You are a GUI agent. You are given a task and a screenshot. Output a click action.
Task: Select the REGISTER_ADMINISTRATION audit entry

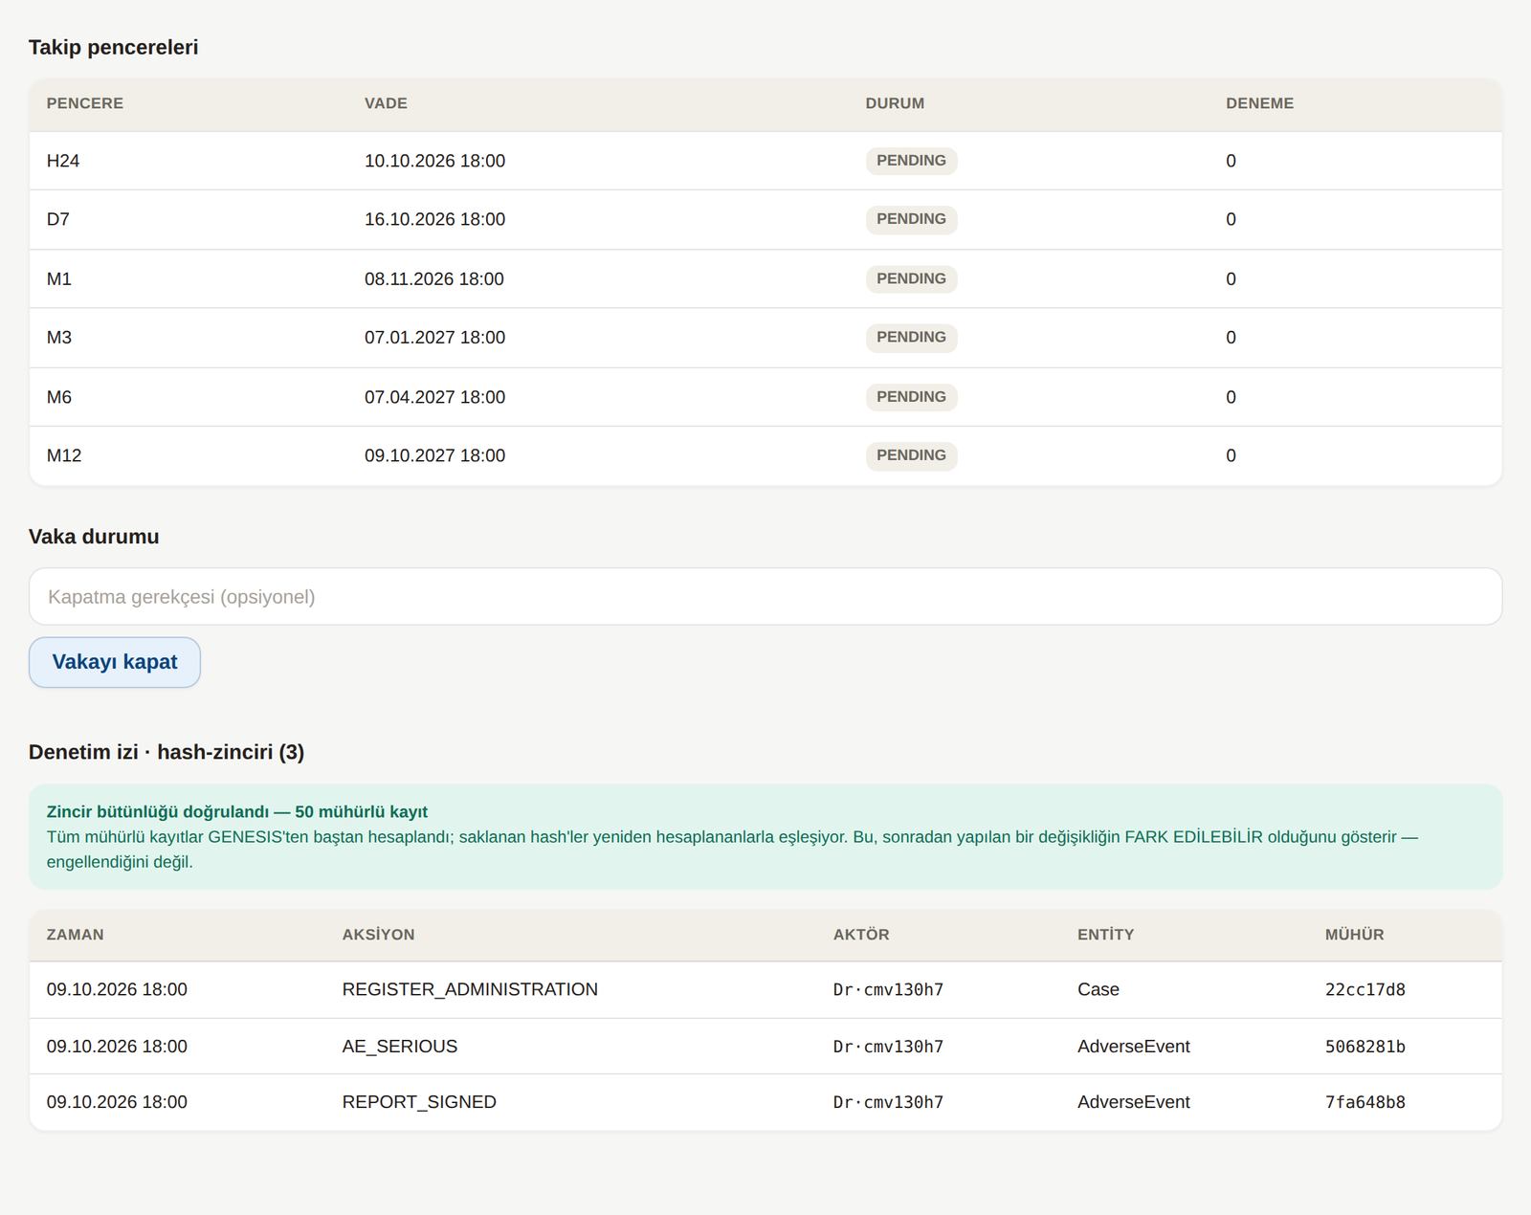[765, 989]
